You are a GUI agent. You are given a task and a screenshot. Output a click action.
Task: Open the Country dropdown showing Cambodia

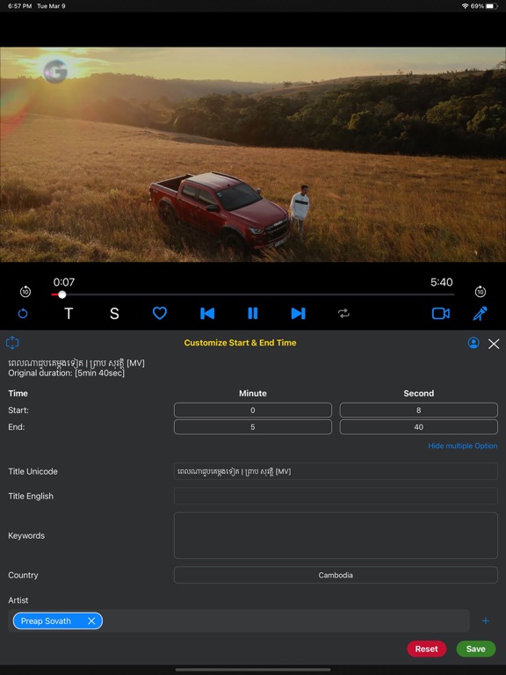click(x=336, y=575)
